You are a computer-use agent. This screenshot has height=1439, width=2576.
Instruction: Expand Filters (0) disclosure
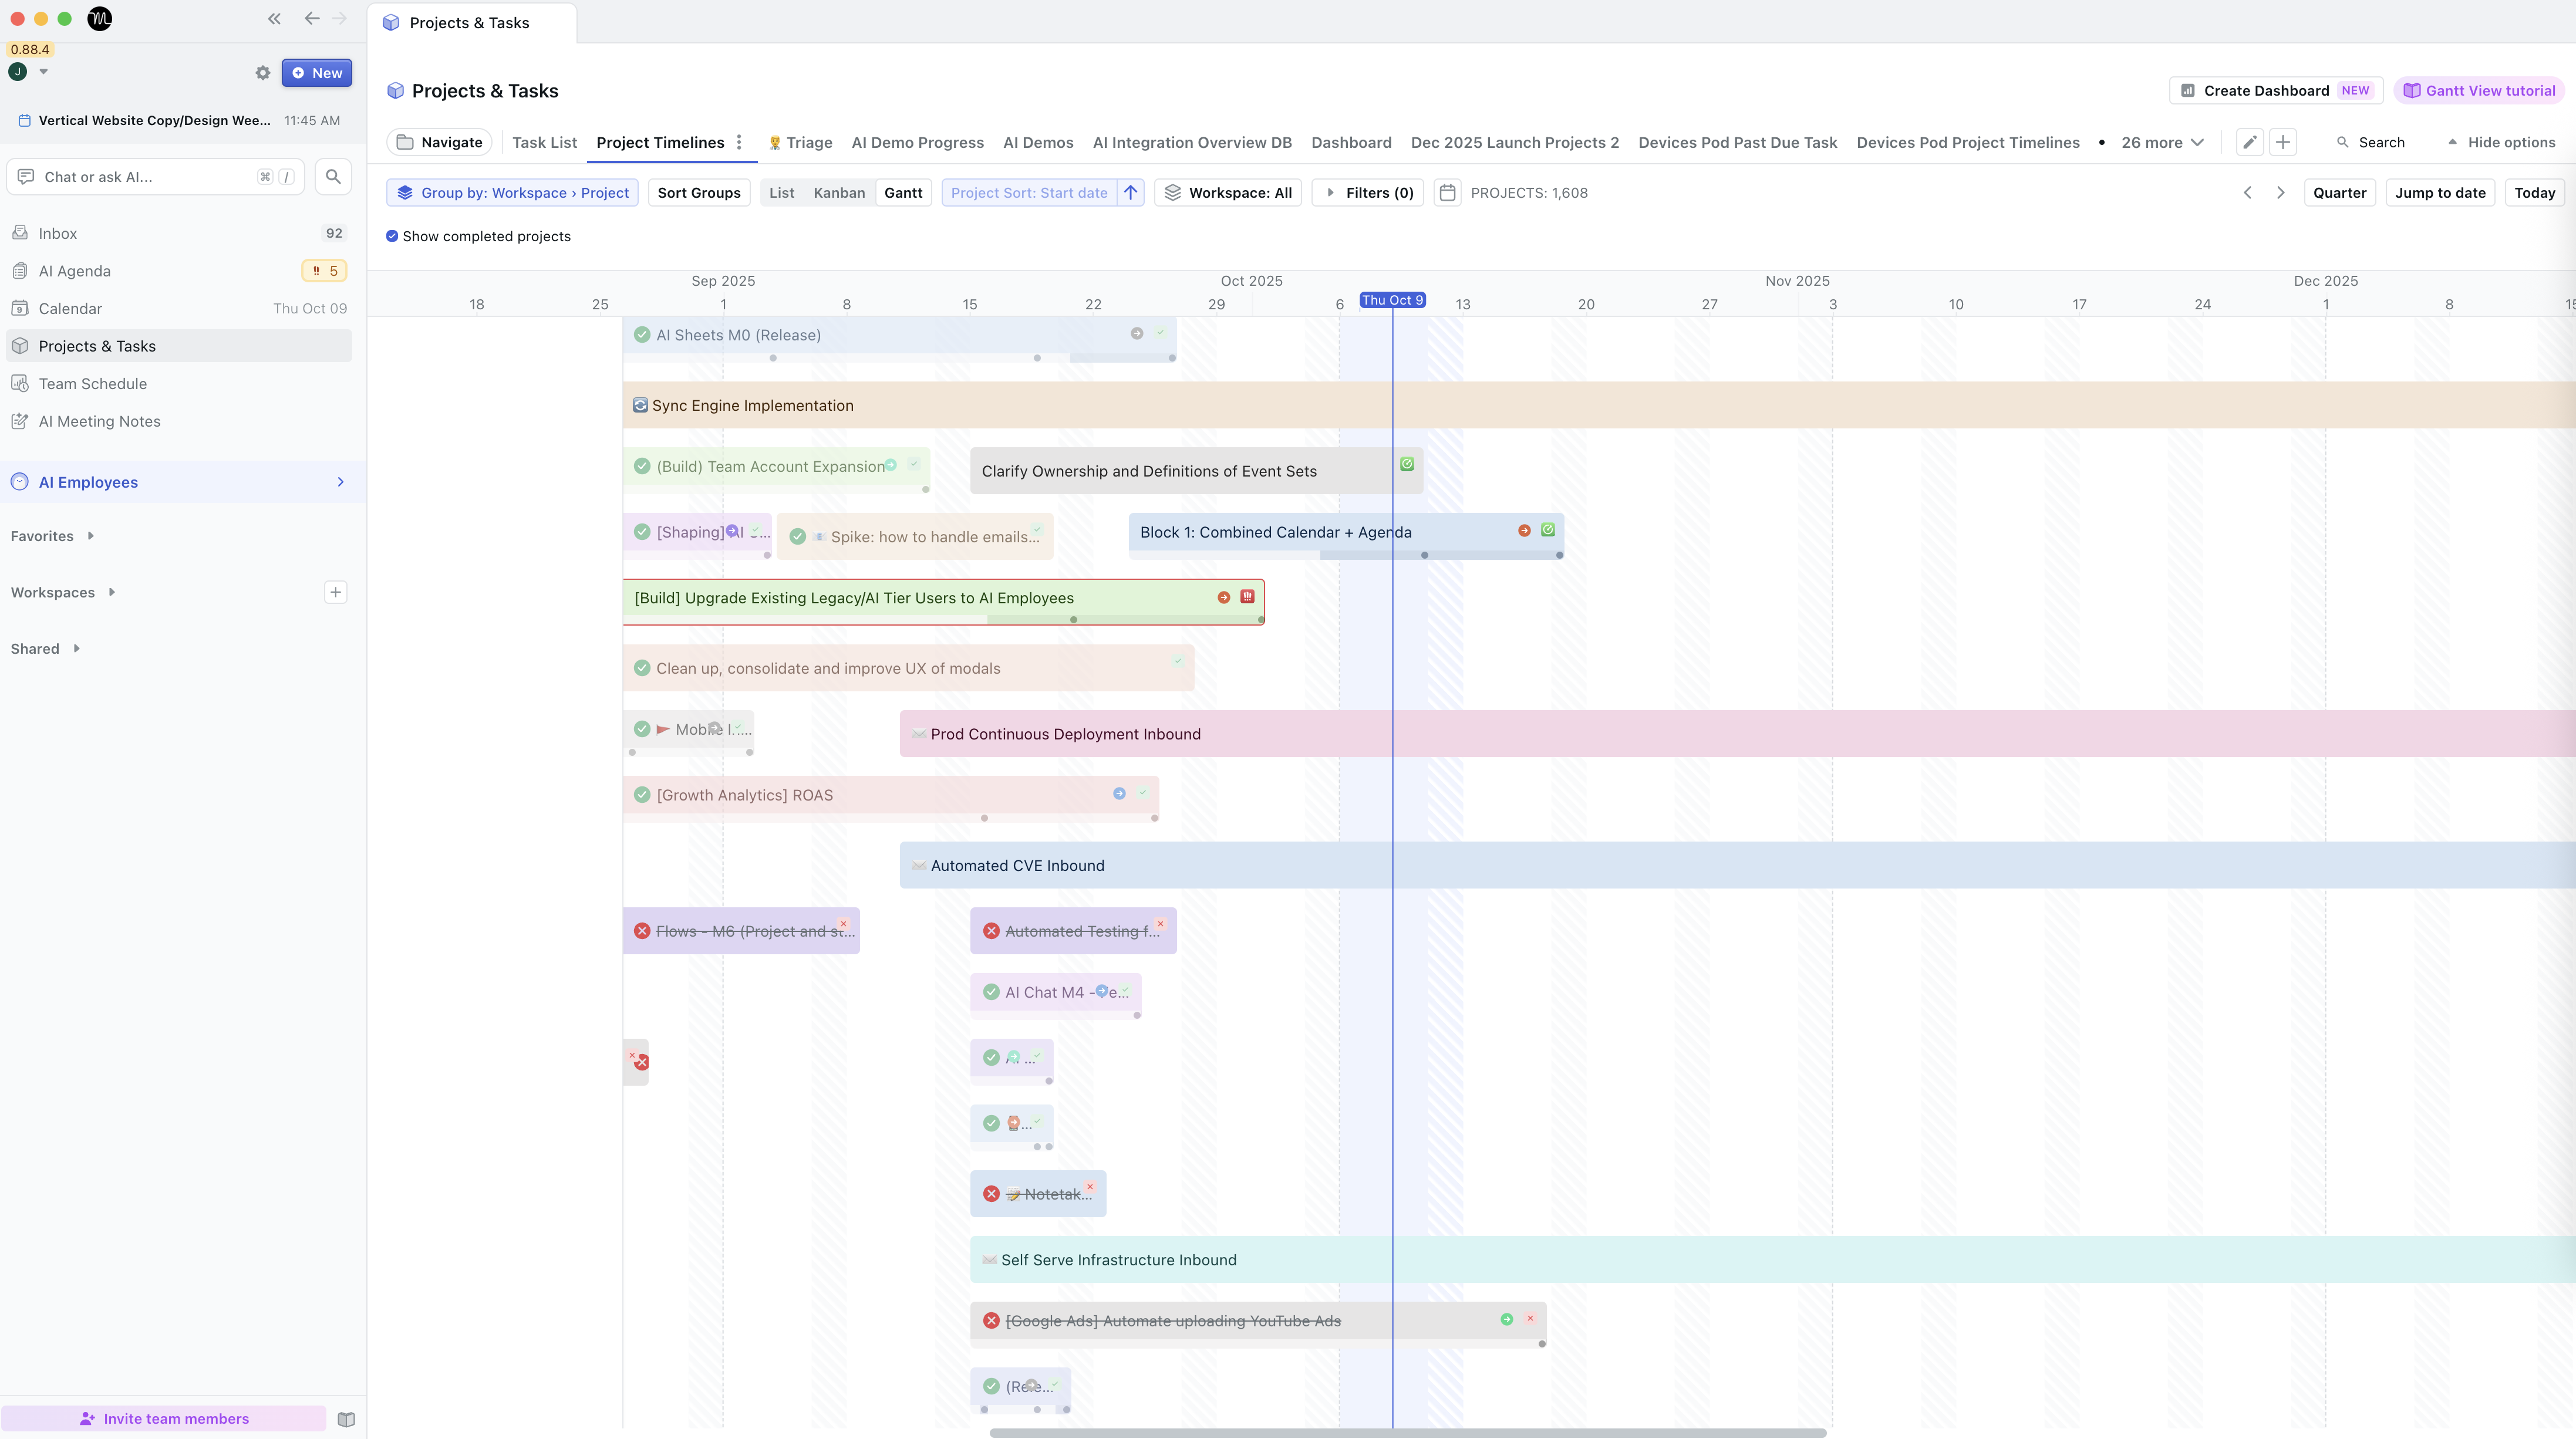point(1368,193)
